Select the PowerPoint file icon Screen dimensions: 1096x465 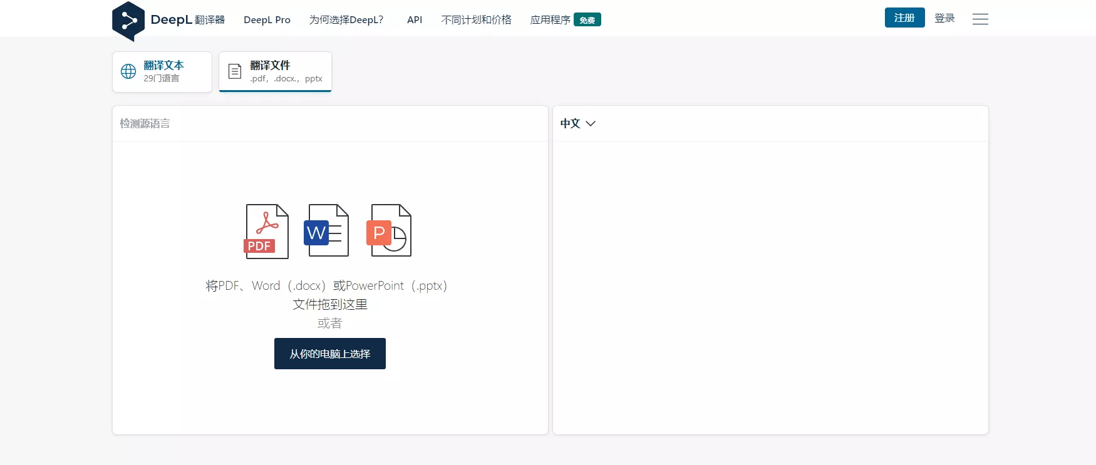coord(389,230)
